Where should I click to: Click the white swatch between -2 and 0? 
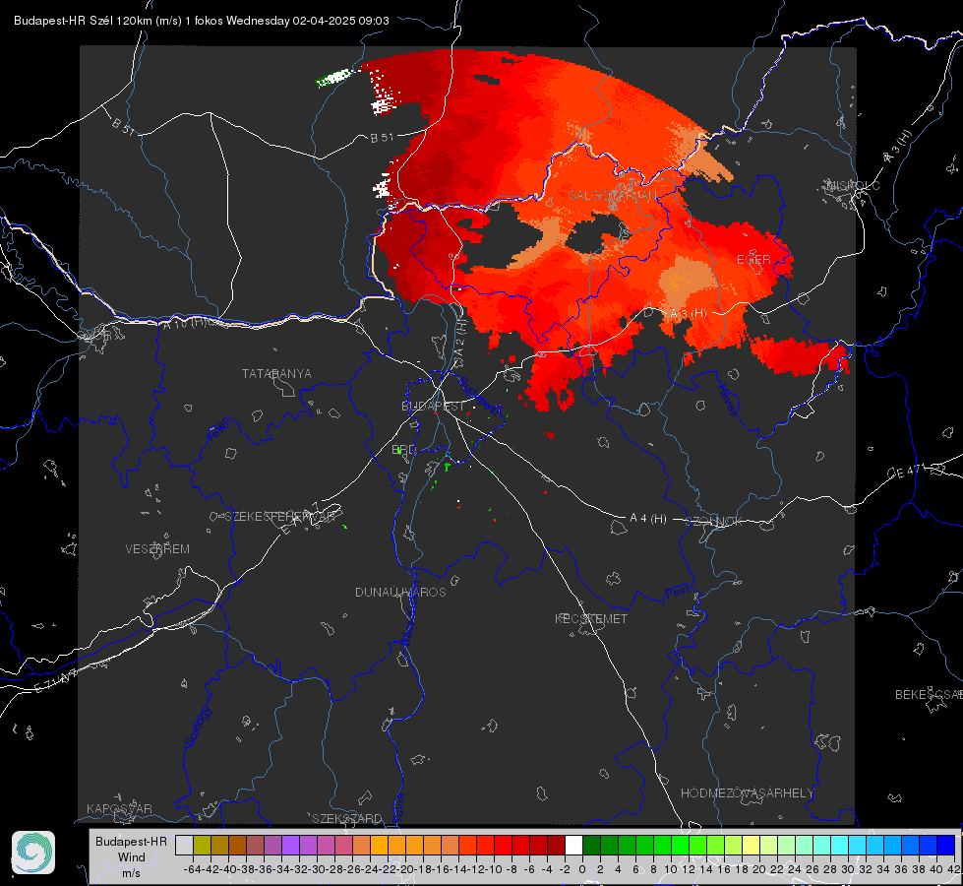573,845
